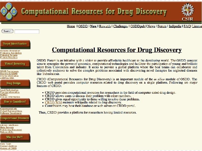Open the Chemoinformatics link
Image resolution: width=202 pixels, height=151 pixels.
click(9, 76)
